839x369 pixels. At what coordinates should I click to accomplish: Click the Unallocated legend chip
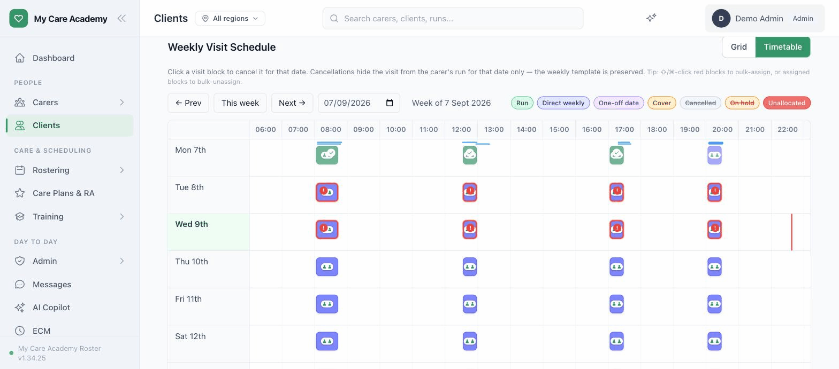click(x=787, y=103)
